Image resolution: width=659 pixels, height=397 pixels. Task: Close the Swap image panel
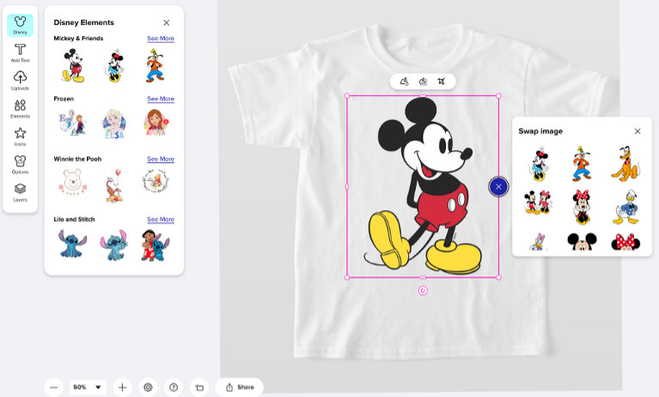[638, 131]
